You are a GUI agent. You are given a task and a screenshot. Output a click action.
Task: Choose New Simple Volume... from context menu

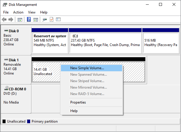click(92, 68)
